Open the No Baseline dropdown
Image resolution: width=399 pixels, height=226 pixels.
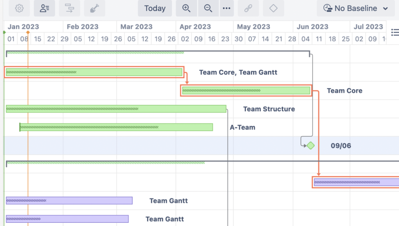coord(355,8)
